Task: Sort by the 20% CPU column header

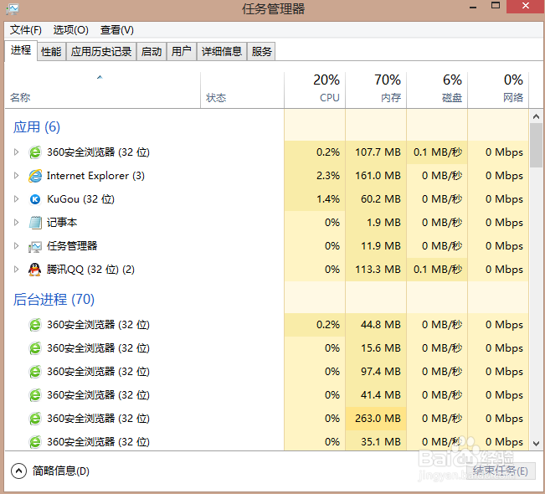Action: [315, 90]
